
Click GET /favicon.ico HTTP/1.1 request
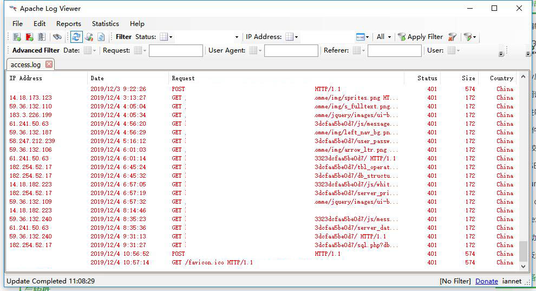pos(212,263)
